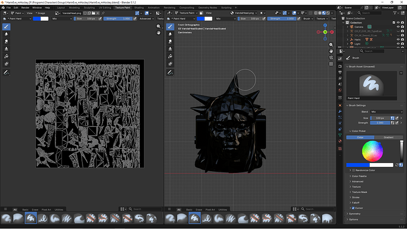The height and width of the screenshot is (229, 407).
Task: Filter image editor brushes by Basic
Action: pos(25,210)
